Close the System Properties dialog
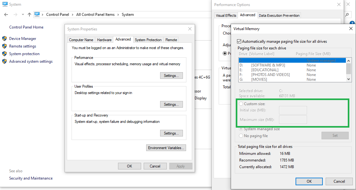The image size is (356, 190). pos(190,29)
